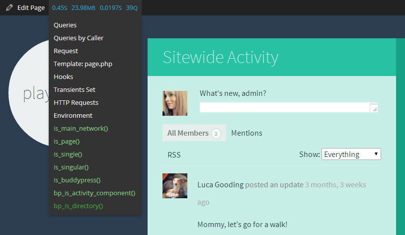Switch to the Mentions tab
The image size is (405, 235).
click(246, 133)
